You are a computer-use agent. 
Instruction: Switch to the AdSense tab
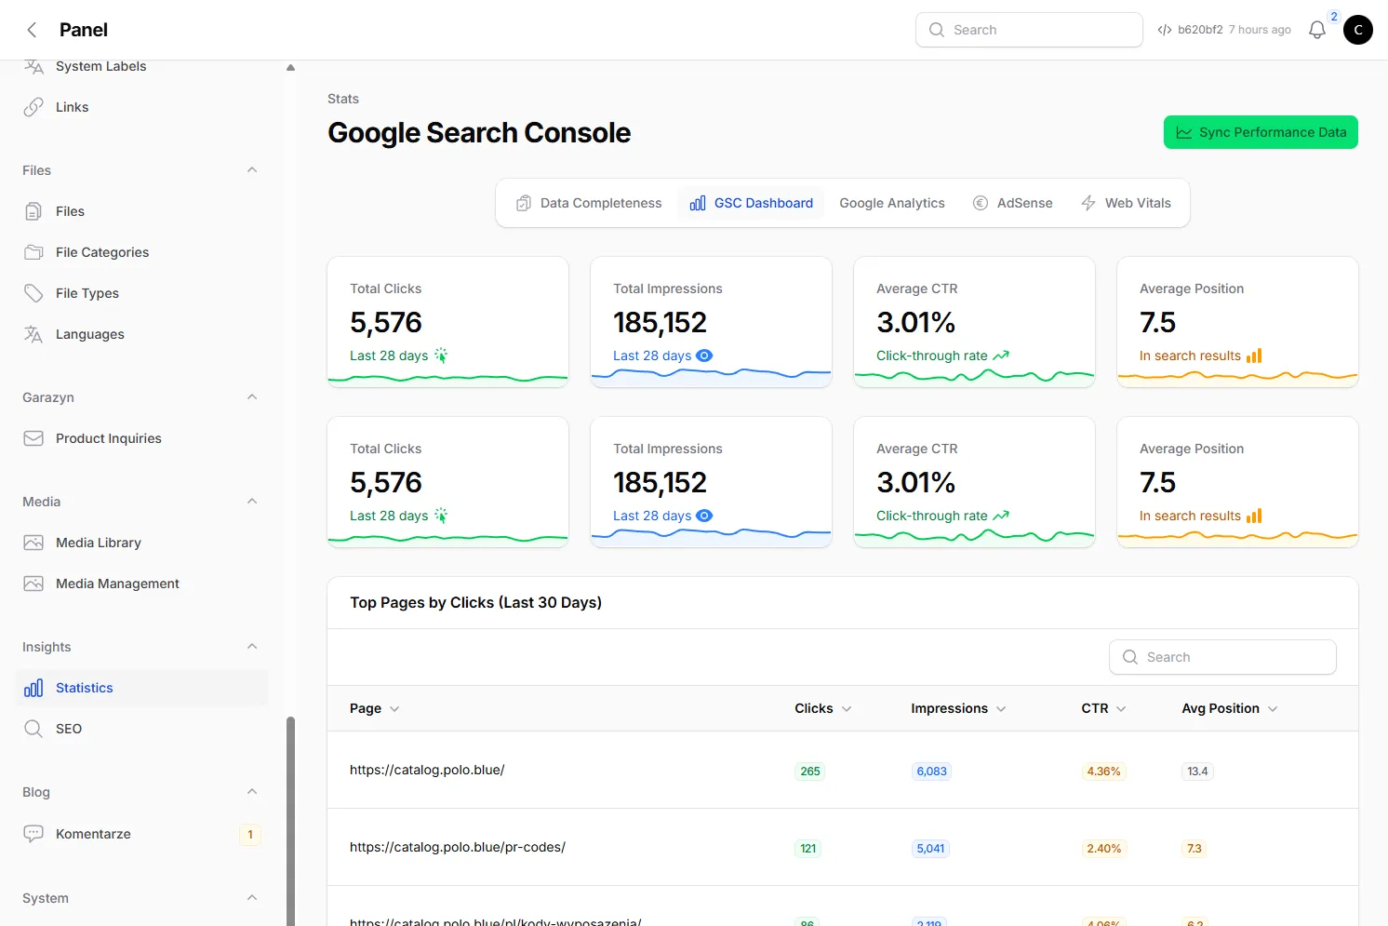pyautogui.click(x=1012, y=203)
